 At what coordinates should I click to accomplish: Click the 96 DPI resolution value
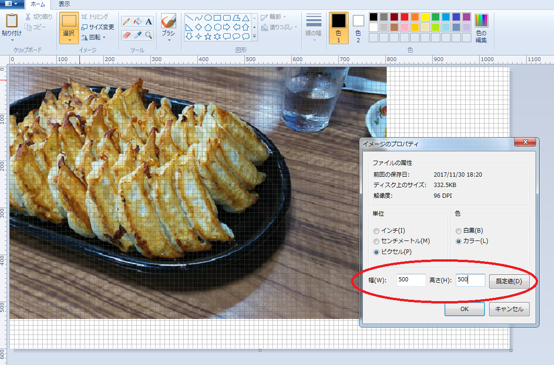tap(443, 195)
